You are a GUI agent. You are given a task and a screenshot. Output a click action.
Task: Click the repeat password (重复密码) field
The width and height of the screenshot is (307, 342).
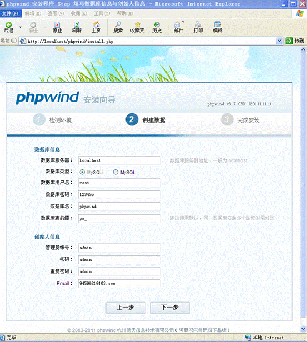pyautogui.click(x=119, y=271)
